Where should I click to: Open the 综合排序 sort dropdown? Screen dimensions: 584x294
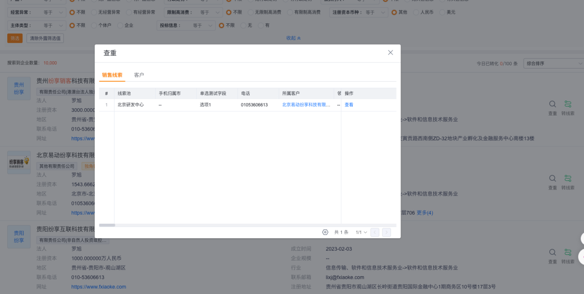pyautogui.click(x=553, y=63)
